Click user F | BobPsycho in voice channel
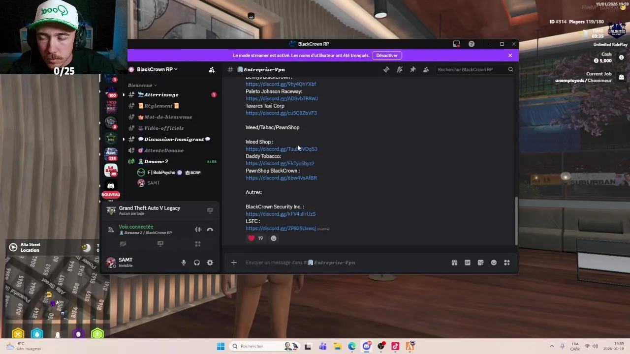 coord(170,173)
